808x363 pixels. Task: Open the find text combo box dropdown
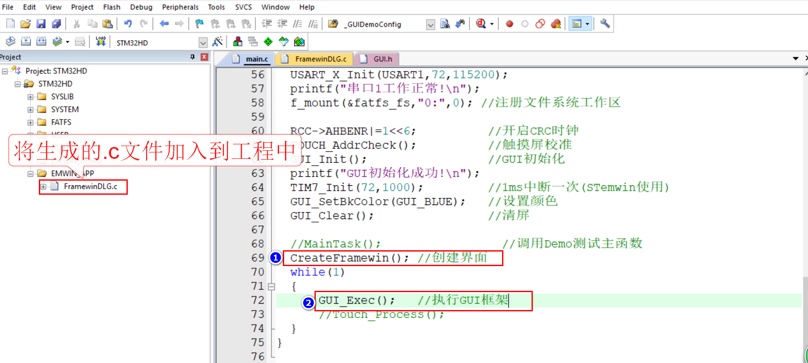431,24
